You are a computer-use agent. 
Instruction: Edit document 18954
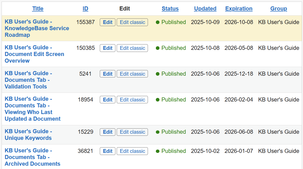point(107,100)
